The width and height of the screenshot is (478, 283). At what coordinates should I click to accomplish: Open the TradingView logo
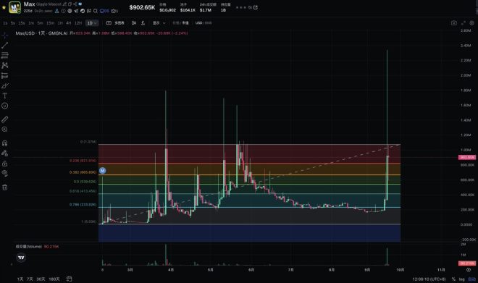point(21,258)
